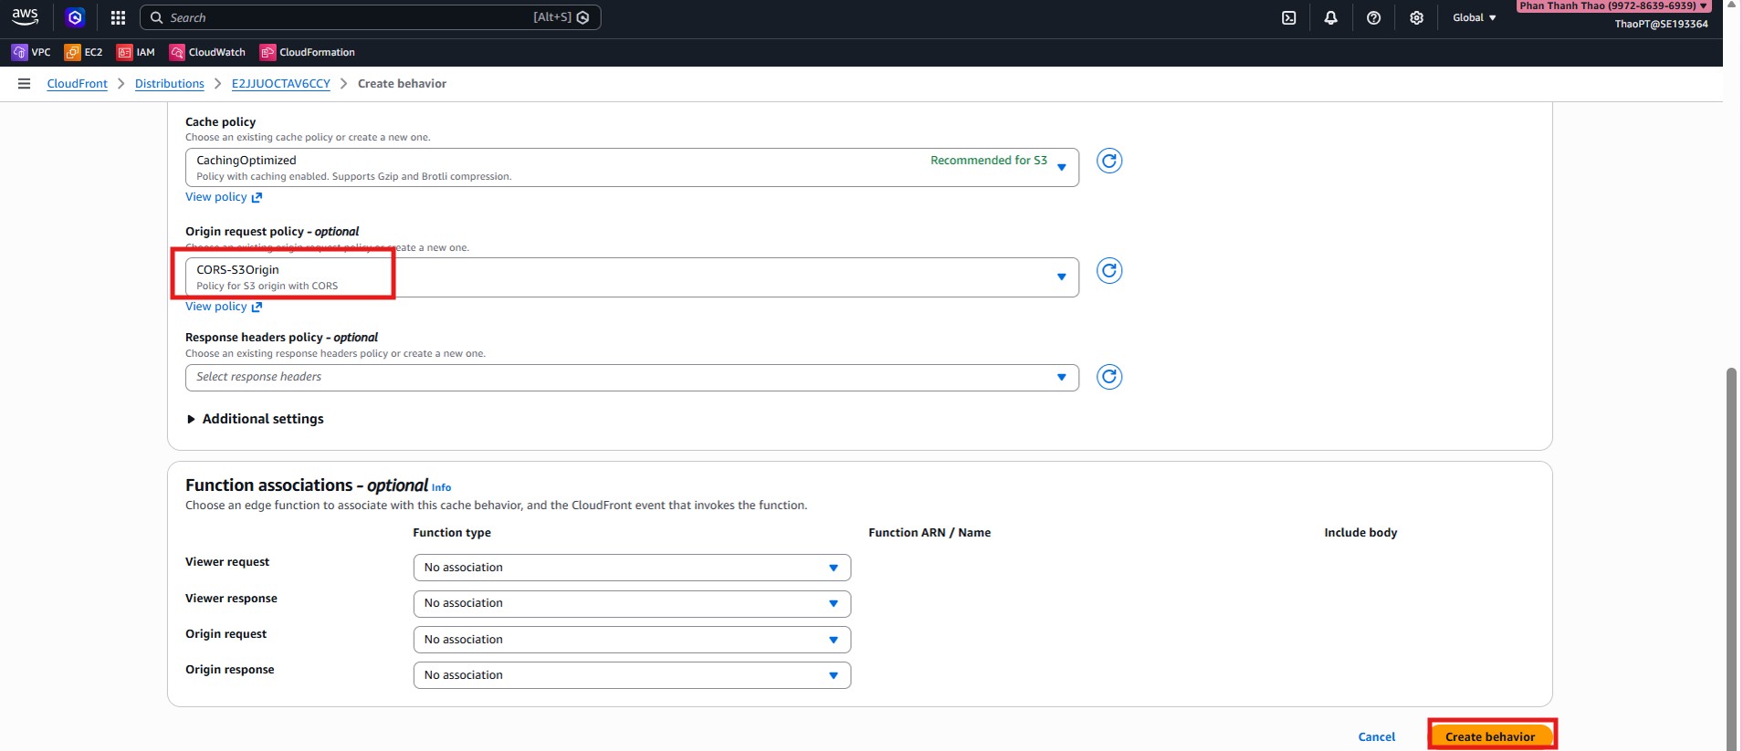Open the Select response headers dropdown

tap(631, 378)
